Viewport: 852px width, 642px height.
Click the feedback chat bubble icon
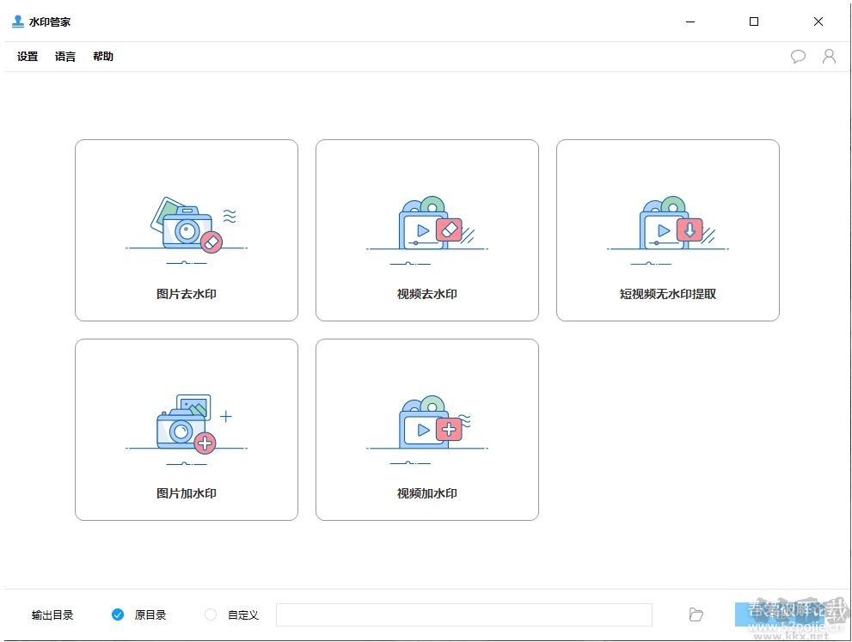(x=799, y=56)
